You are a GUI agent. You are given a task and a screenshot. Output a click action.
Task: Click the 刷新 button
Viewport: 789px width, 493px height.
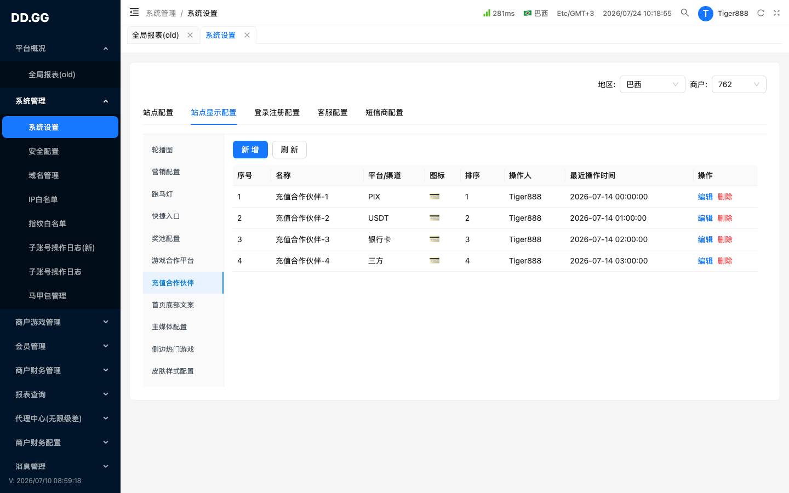point(289,150)
